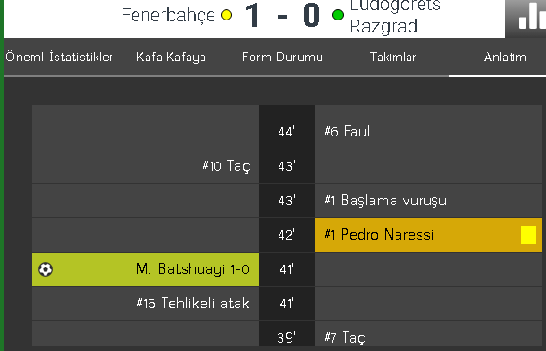Image resolution: width=546 pixels, height=351 pixels.
Task: Select the #1 Pedro Naressi booking row
Action: point(428,235)
